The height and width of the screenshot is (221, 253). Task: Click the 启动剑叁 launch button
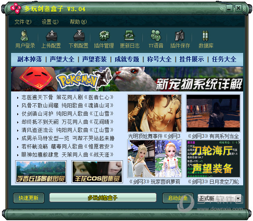pos(178,198)
